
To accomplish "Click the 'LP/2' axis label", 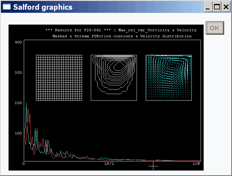I will [x=109, y=164].
